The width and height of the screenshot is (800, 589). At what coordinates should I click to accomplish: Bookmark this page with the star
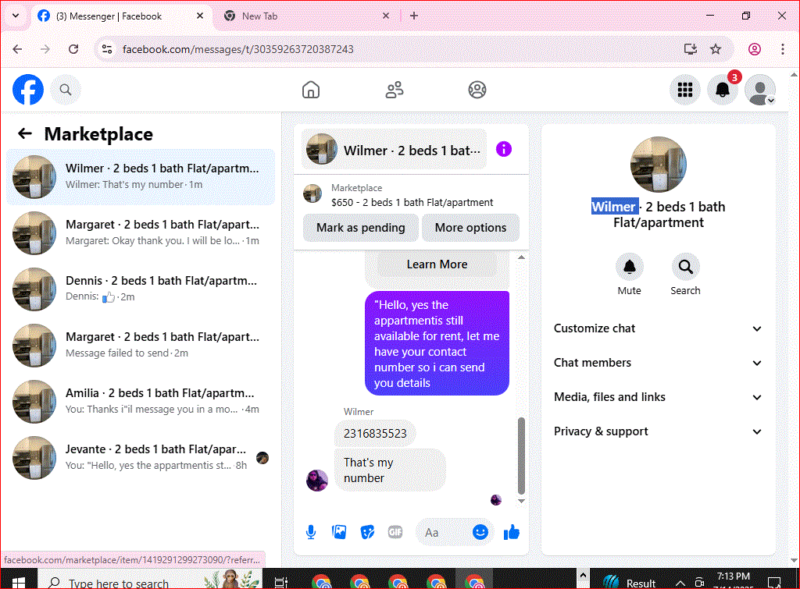(716, 49)
